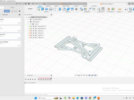Image resolution: width=134 pixels, height=100 pixels.
Task: Click the New Folder button
Action: [14, 11]
